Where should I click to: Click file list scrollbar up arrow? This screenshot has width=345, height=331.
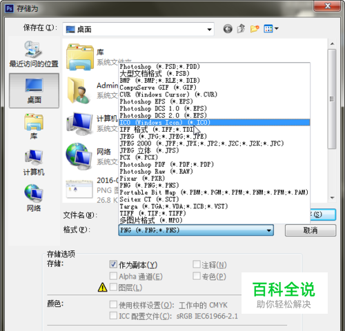coord(332,43)
